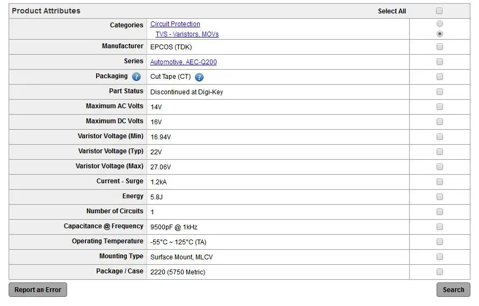Click the Number of Circuits value 1
This screenshot has height=306, width=479.
click(152, 212)
